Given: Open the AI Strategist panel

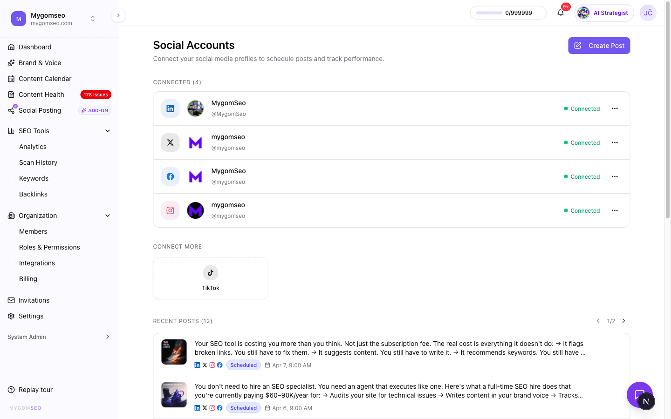Looking at the screenshot, I should click(x=604, y=13).
